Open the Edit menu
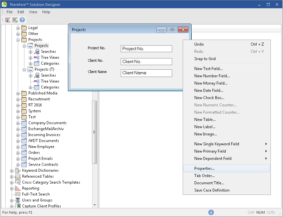Screen dimensions: 283x217 click(x=20, y=12)
